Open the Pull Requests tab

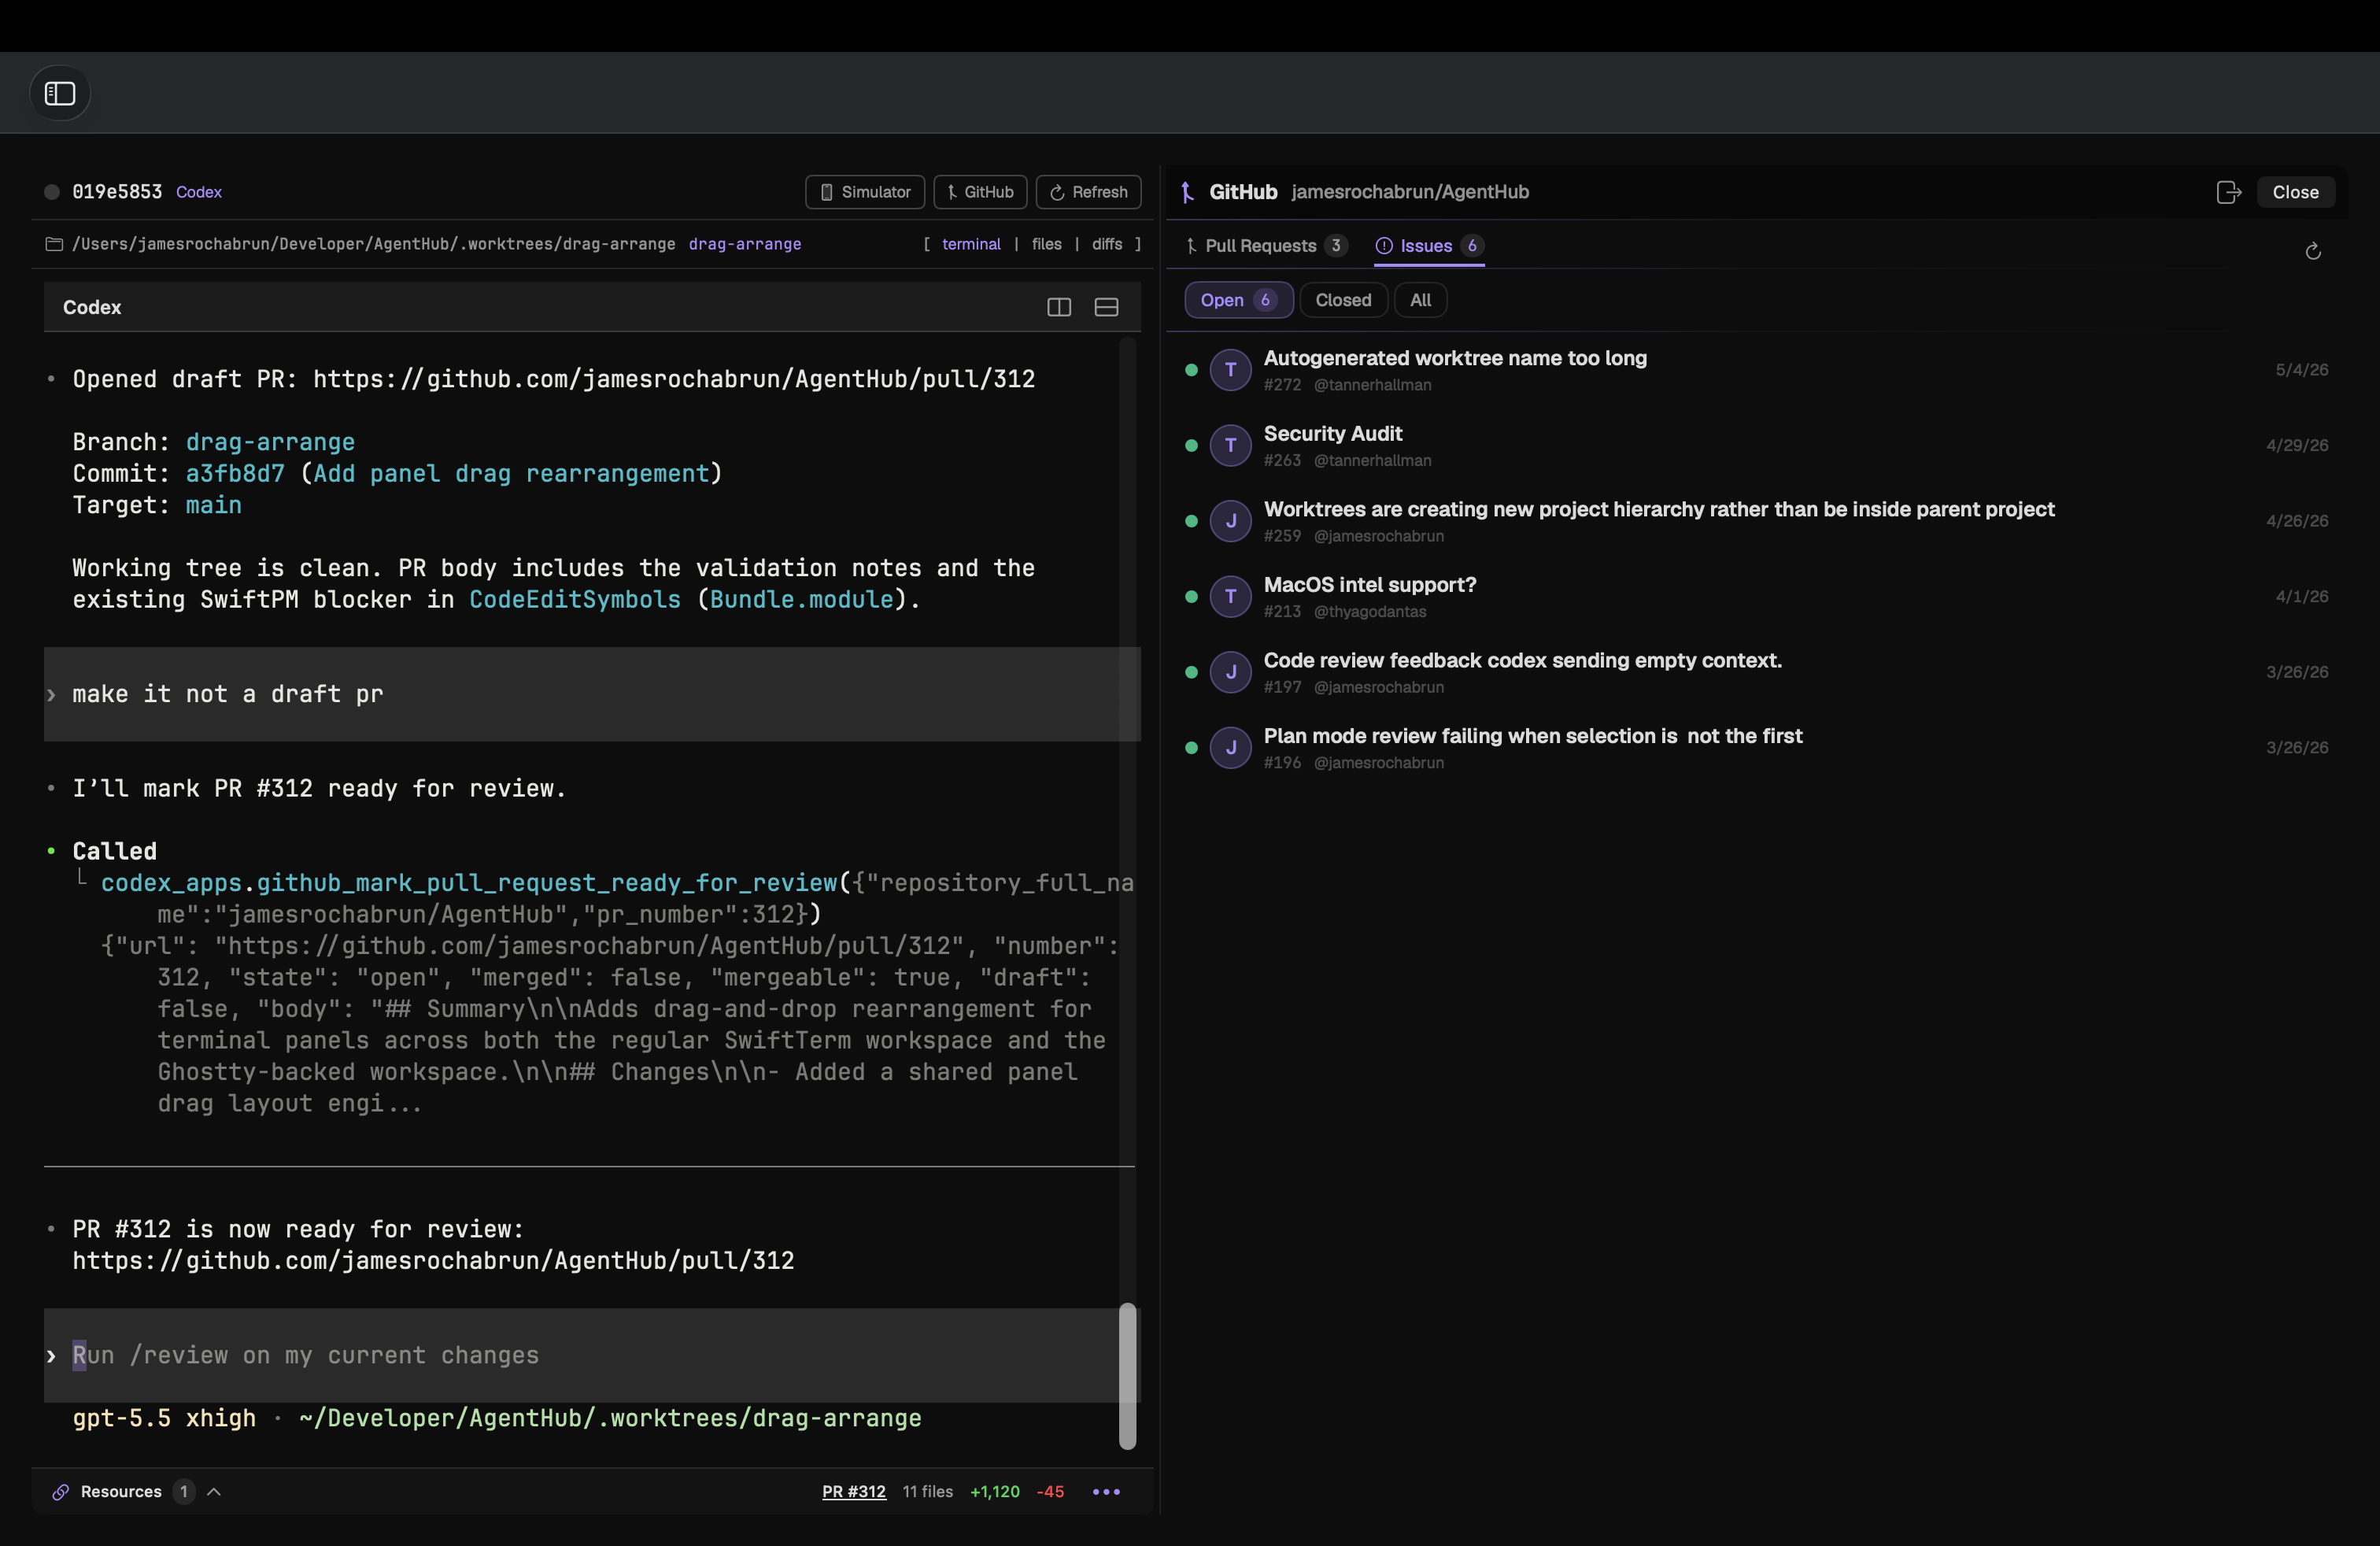[x=1266, y=246]
